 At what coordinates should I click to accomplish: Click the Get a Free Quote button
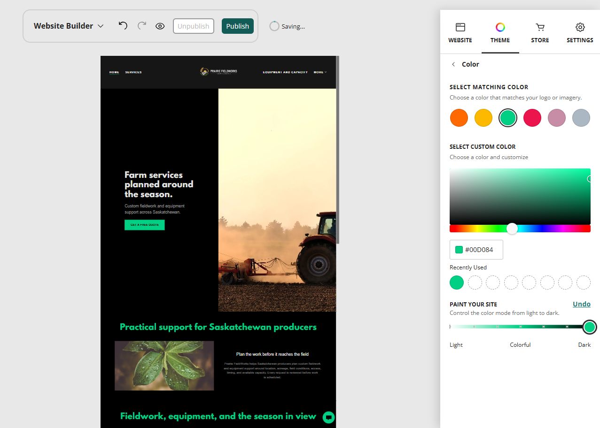145,225
